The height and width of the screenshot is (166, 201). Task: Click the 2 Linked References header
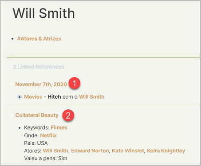(x=39, y=67)
